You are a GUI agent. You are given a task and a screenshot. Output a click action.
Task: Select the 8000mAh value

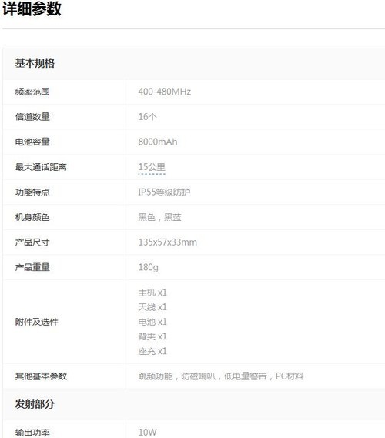158,142
